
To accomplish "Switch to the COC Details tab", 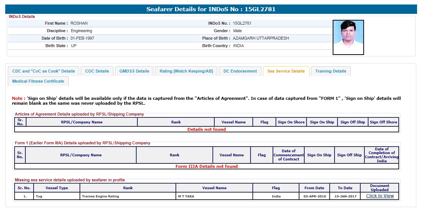I will click(x=97, y=71).
